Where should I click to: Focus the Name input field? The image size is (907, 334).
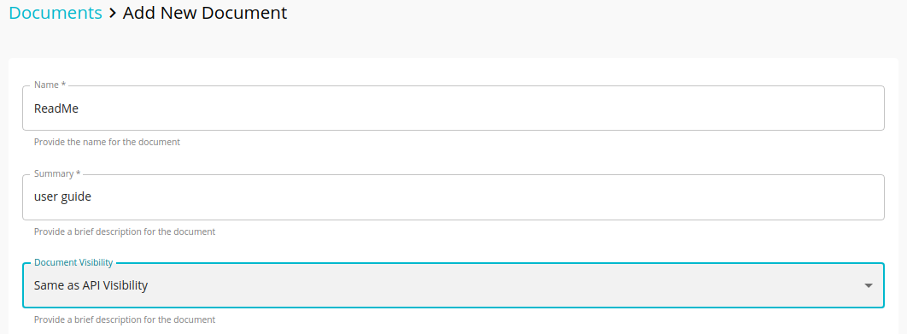pyautogui.click(x=453, y=108)
